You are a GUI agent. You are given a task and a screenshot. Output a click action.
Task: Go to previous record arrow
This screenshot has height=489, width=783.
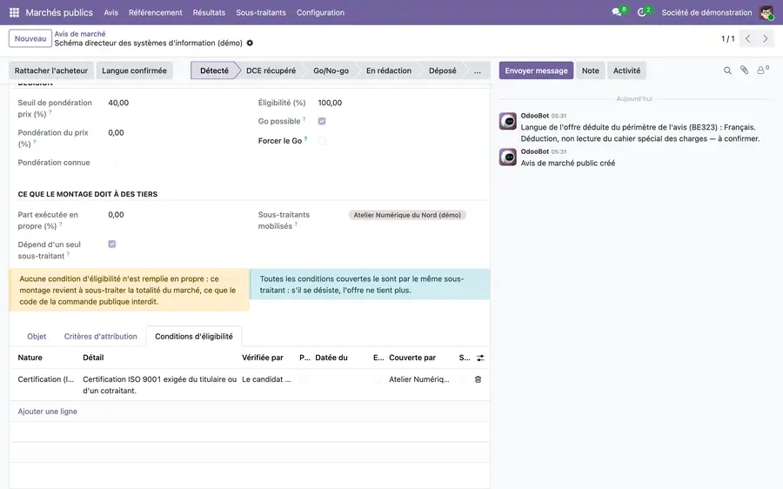pyautogui.click(x=747, y=38)
